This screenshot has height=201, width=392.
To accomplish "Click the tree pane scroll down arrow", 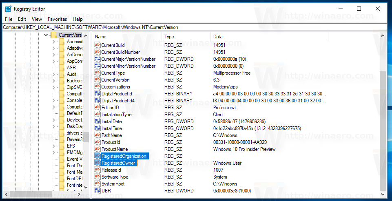I will (86, 187).
